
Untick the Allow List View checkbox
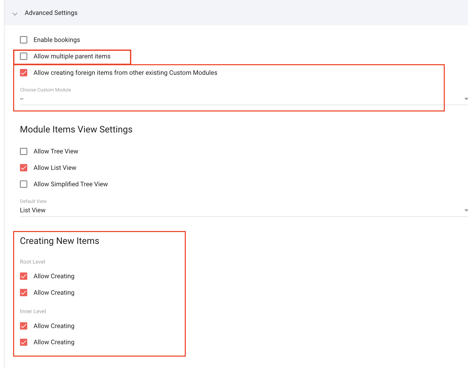point(24,168)
